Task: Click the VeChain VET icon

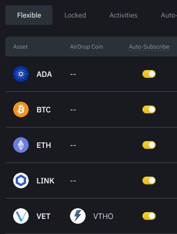Action: tap(21, 216)
